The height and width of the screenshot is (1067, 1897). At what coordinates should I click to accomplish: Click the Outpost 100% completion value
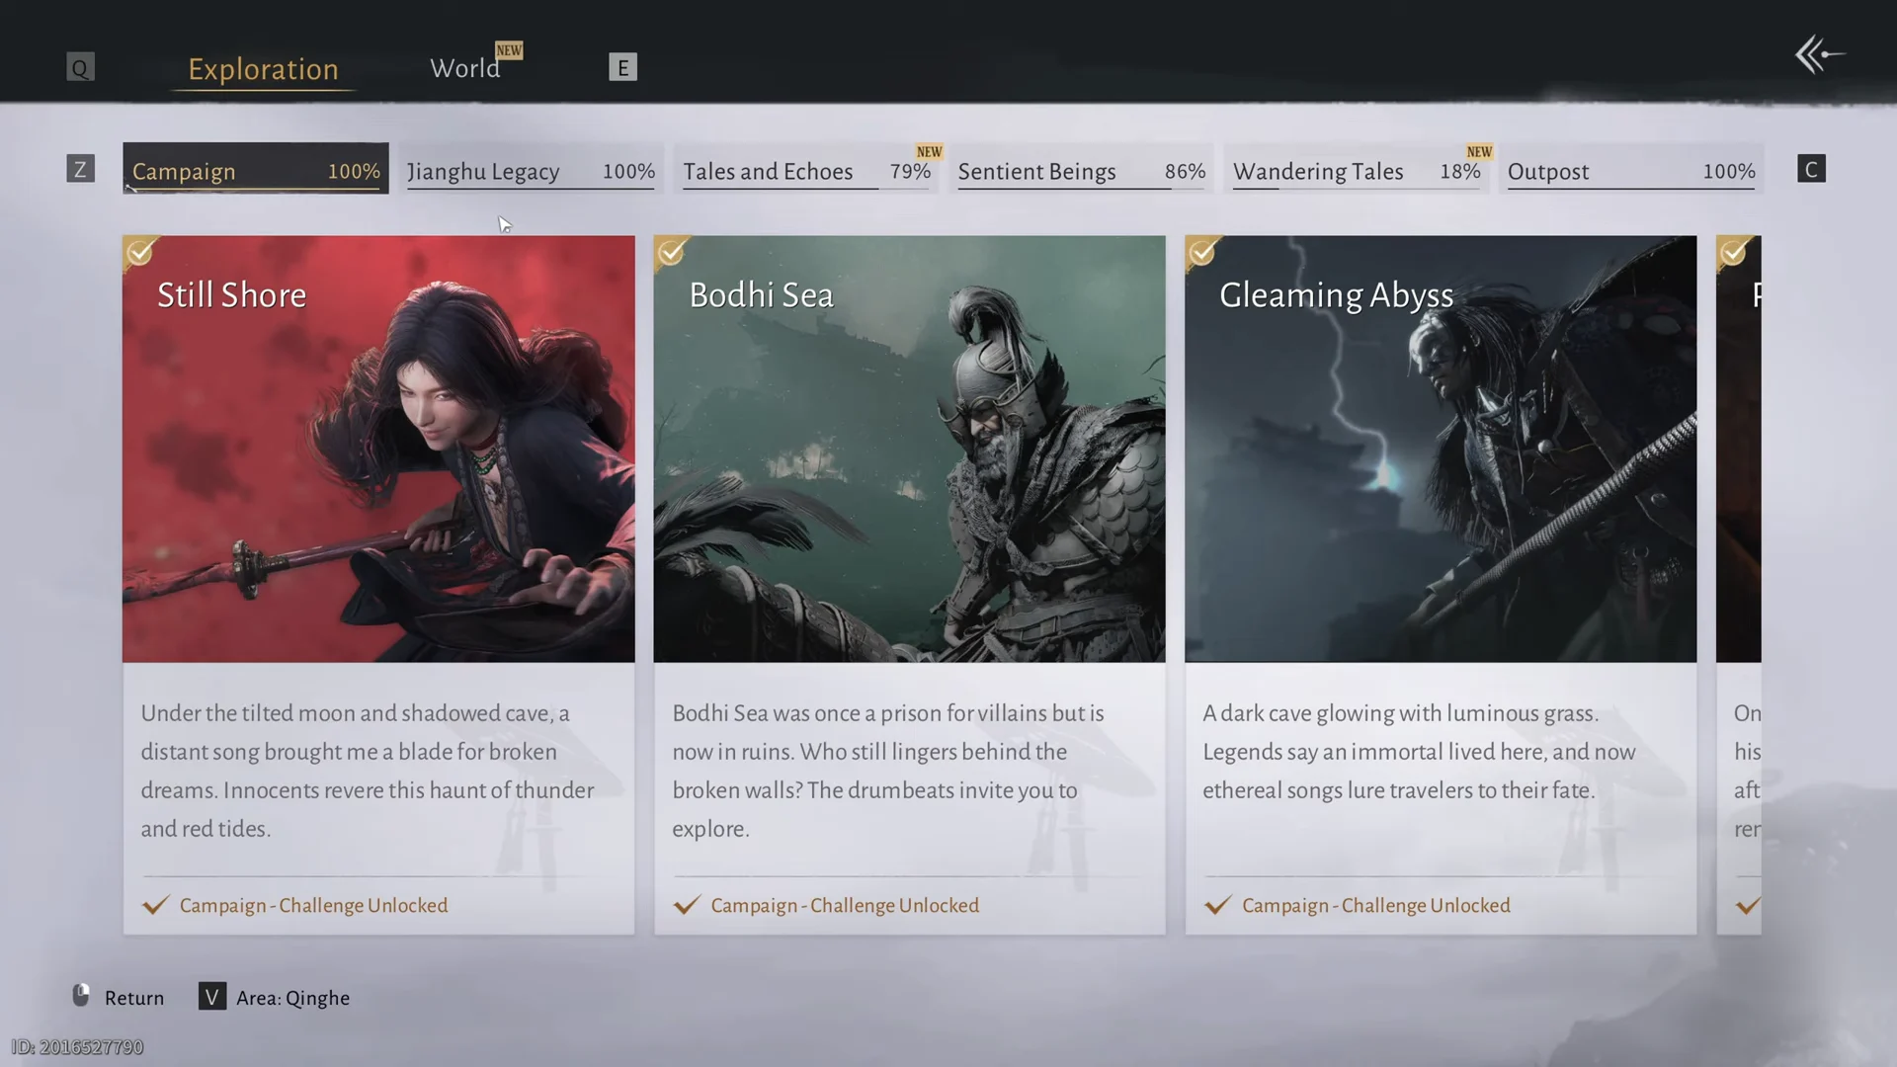[1729, 171]
